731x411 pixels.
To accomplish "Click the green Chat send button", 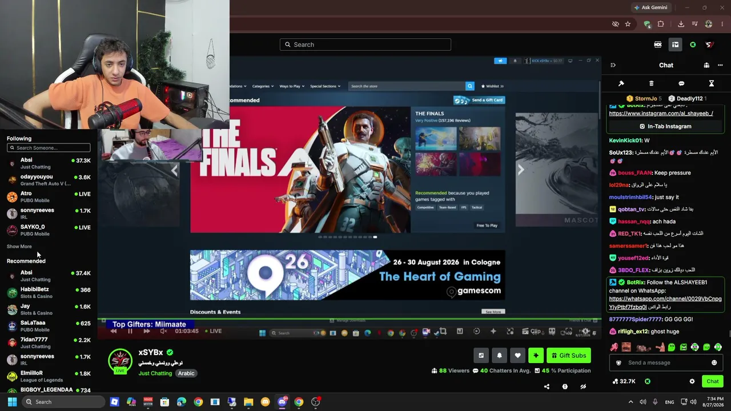I will click(x=712, y=381).
